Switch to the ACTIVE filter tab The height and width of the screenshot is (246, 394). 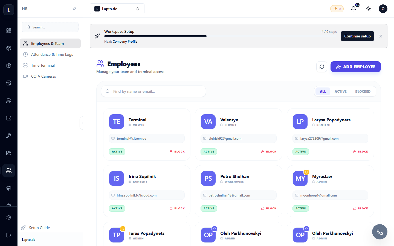point(341,91)
